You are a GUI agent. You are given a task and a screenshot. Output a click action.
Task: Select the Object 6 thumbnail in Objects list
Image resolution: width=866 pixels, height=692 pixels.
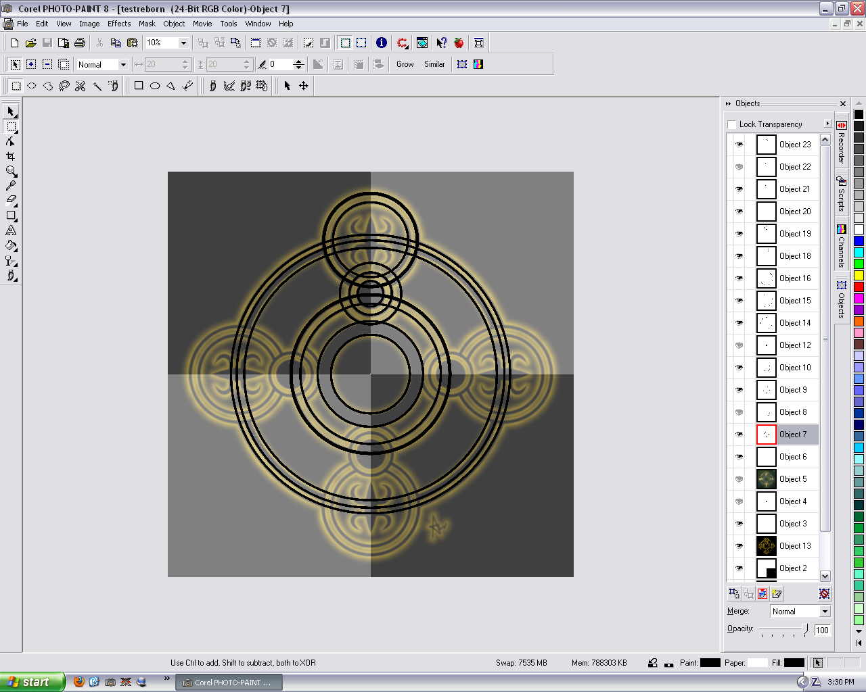(x=766, y=457)
